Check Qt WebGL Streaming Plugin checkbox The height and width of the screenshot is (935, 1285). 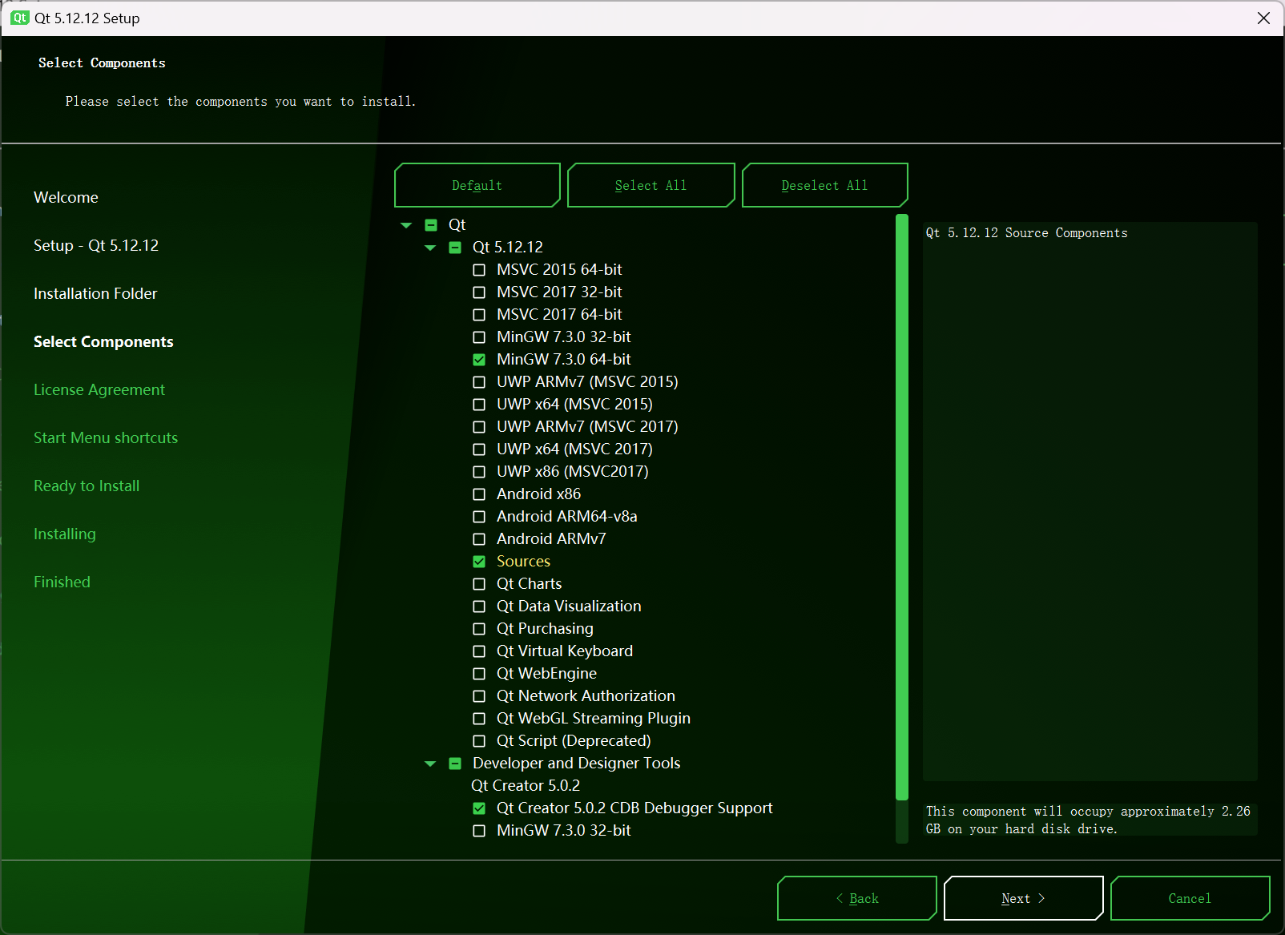click(x=479, y=719)
